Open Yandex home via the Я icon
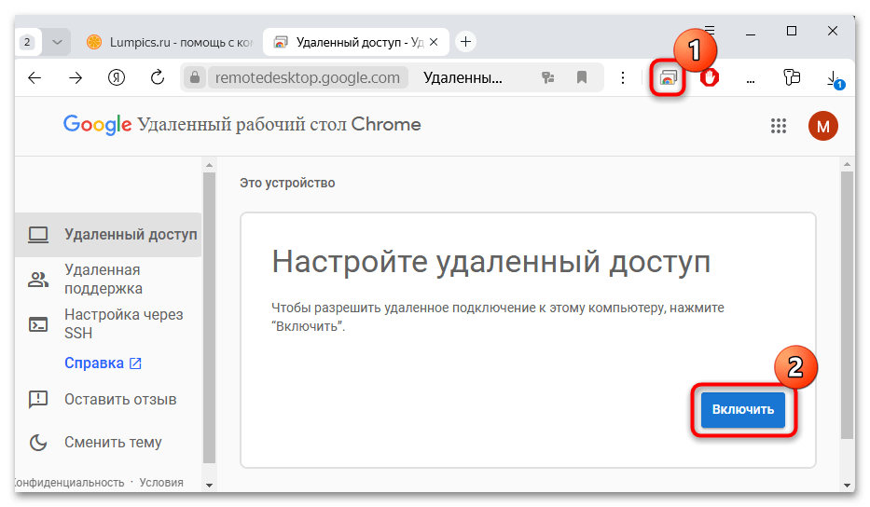The height and width of the screenshot is (507, 870). coord(116,77)
